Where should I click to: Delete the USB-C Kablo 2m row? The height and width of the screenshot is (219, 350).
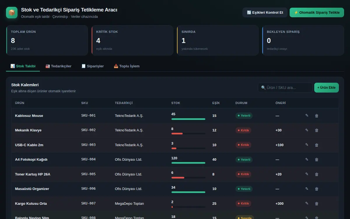[x=317, y=145]
